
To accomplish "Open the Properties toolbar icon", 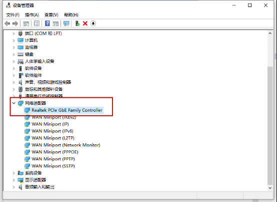I will point(36,24).
